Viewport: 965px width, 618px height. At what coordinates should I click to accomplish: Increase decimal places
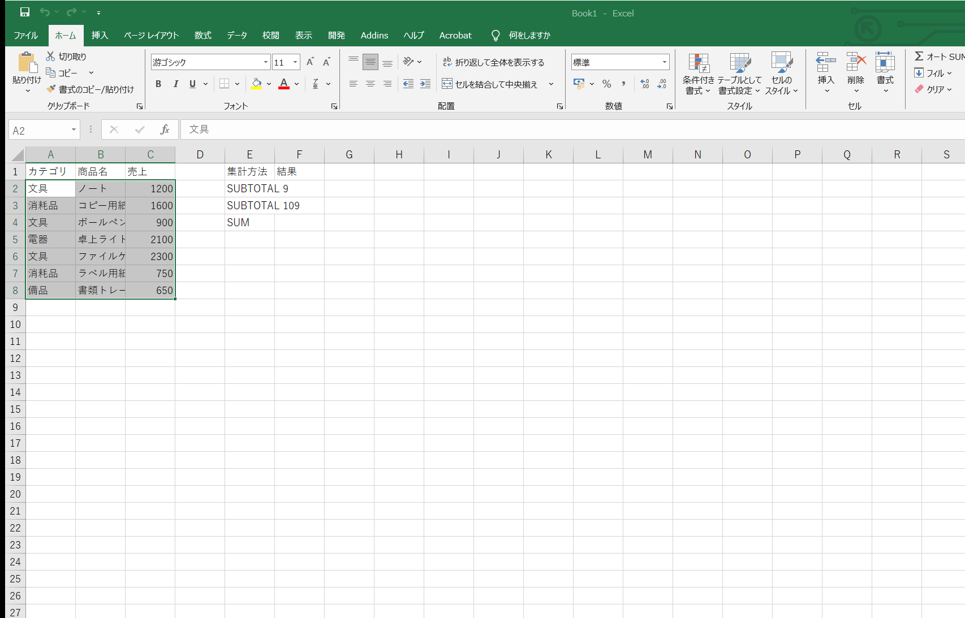[x=645, y=84]
